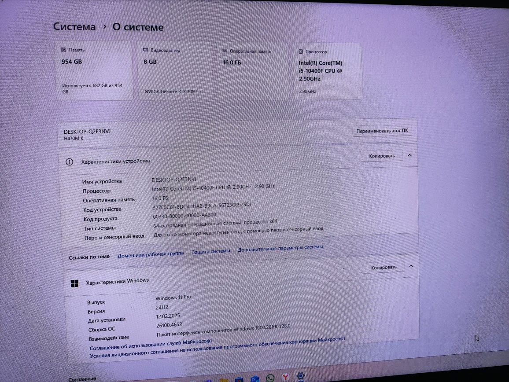Open Соглашение об использовании служб Майкрософт

pyautogui.click(x=151, y=344)
